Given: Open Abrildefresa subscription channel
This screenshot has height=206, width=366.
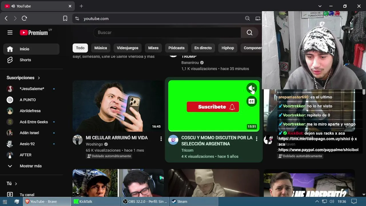Looking at the screenshot, I should [31, 111].
